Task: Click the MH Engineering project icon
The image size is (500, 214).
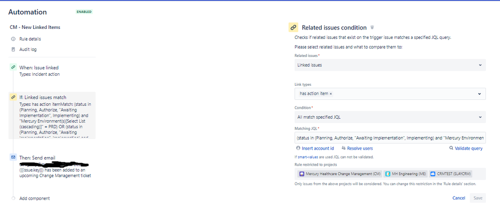Action: [388, 174]
